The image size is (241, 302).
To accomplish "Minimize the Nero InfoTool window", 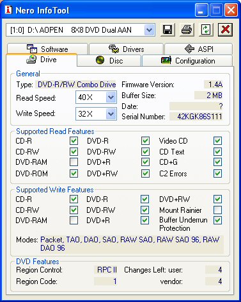I will tap(201, 10).
